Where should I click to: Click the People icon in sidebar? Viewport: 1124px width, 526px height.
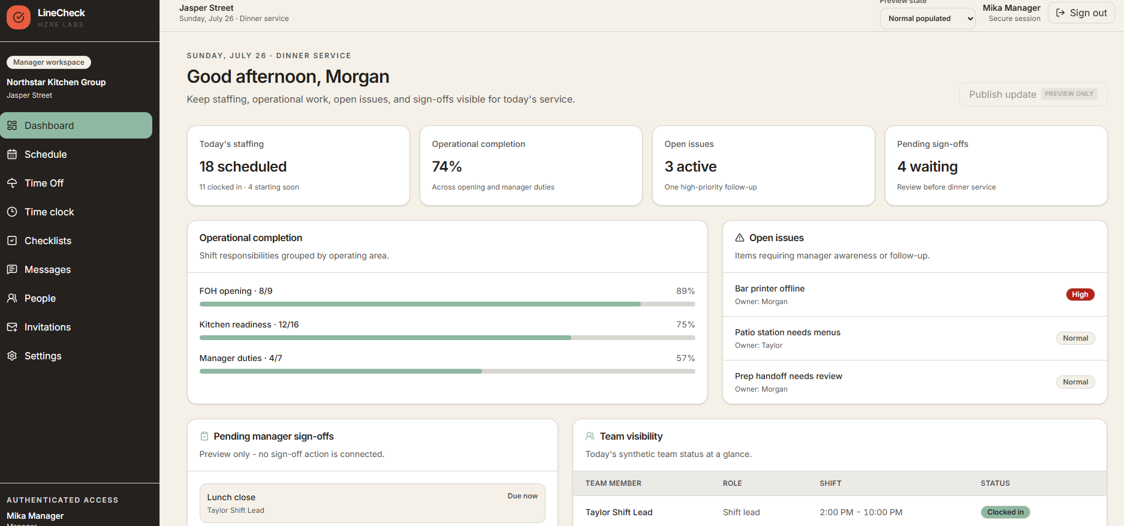point(12,298)
